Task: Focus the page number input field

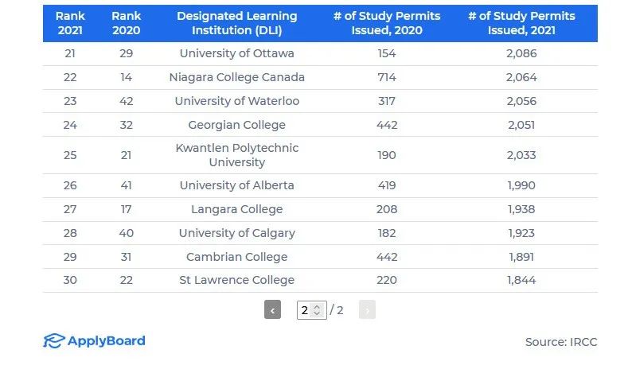Action: click(x=305, y=310)
